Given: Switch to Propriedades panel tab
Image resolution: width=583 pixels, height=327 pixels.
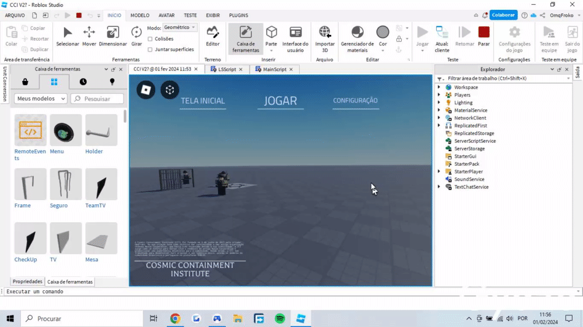Looking at the screenshot, I should coord(27,282).
